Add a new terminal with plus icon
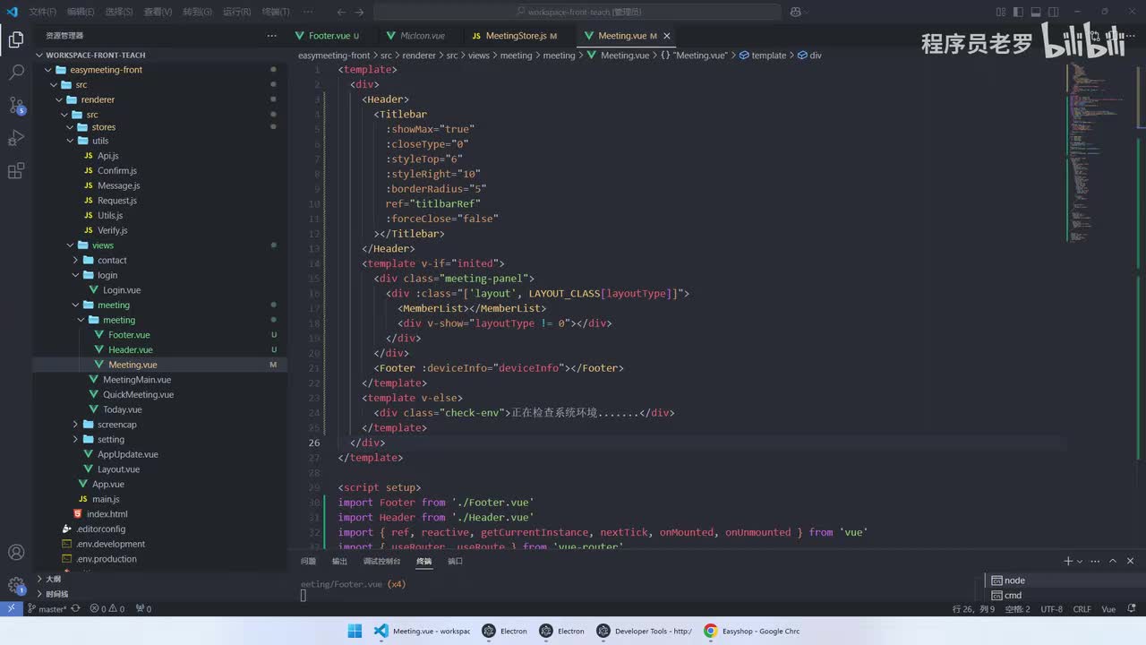 pos(1067,561)
